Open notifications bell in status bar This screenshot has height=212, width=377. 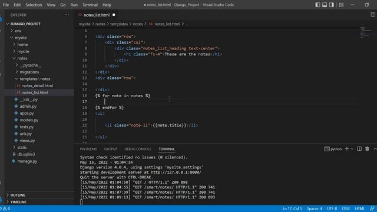[372, 208]
